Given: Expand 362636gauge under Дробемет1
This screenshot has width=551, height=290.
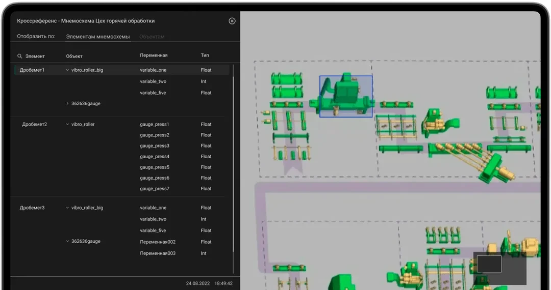Looking at the screenshot, I should [x=67, y=104].
